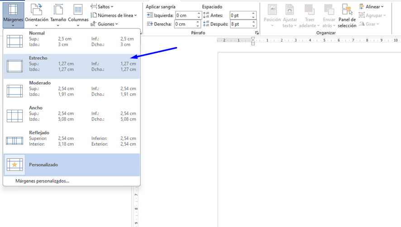401x227 pixels.
Task: Decrease the Después spacing value
Action: (253, 26)
